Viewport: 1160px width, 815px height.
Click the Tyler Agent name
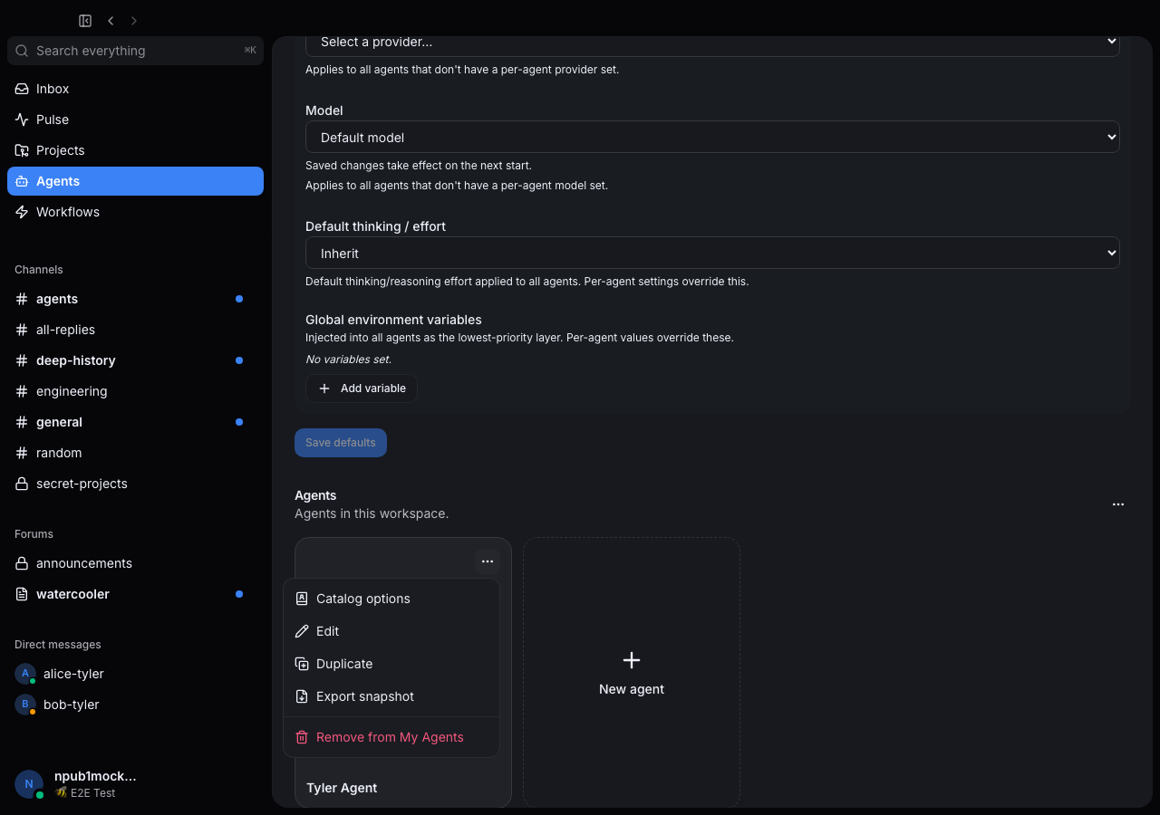(342, 788)
